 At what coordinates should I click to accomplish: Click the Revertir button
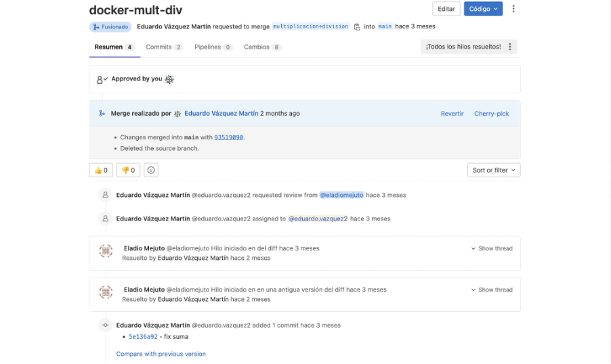coord(452,114)
